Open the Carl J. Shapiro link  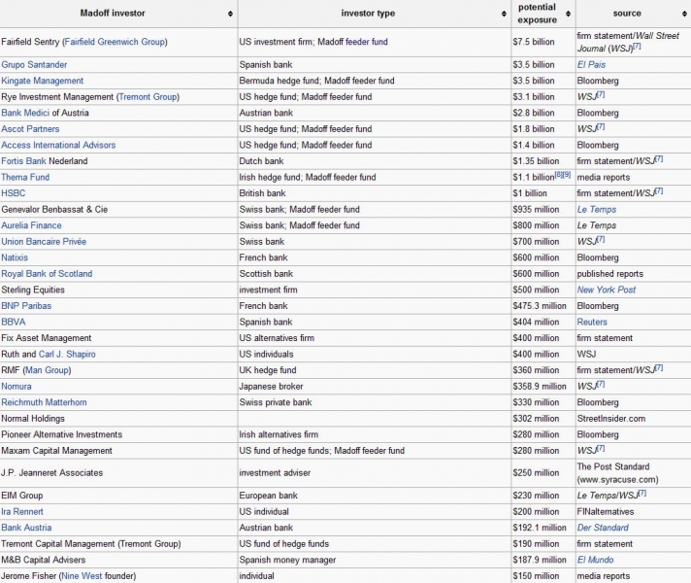tap(67, 355)
